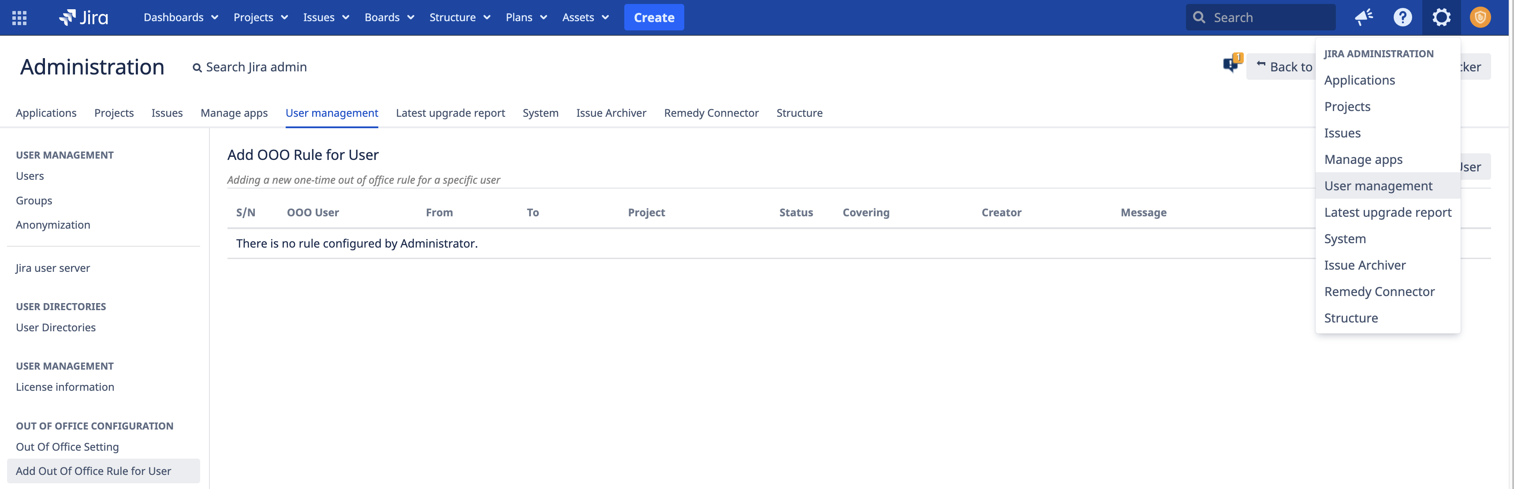This screenshot has width=1514, height=489.
Task: Click the profile avatar icon
Action: (x=1480, y=17)
